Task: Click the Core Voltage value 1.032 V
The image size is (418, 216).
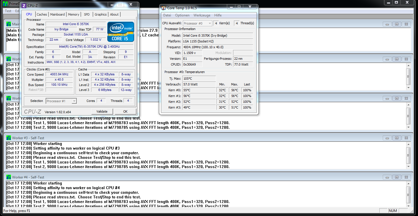Action: tap(95, 40)
